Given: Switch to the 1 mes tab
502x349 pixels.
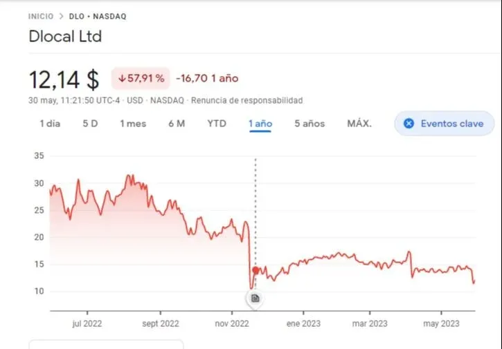Looking at the screenshot, I should pyautogui.click(x=133, y=124).
